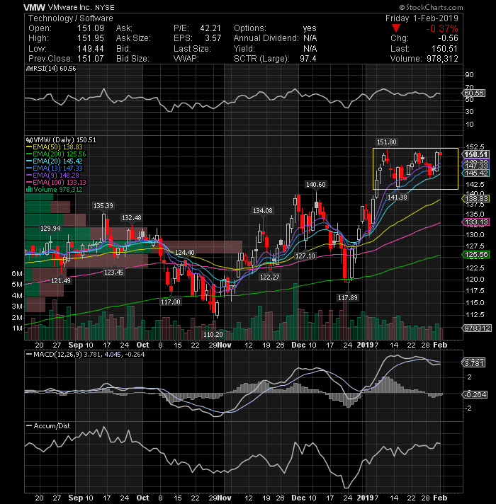Click the Dec label on price chart axis
The height and width of the screenshot is (504, 496).
[298, 345]
